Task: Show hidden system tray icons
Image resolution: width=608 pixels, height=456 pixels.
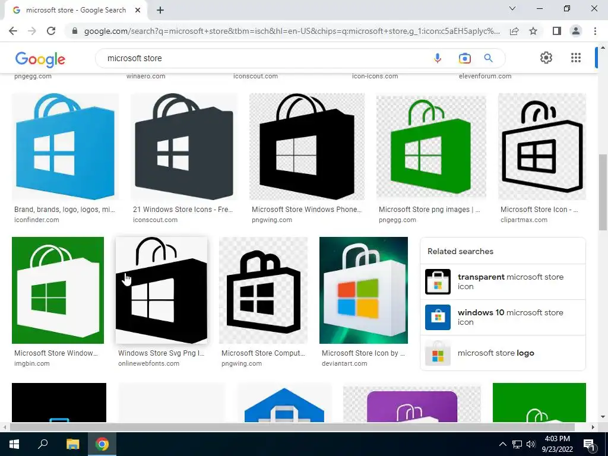Action: click(x=502, y=444)
